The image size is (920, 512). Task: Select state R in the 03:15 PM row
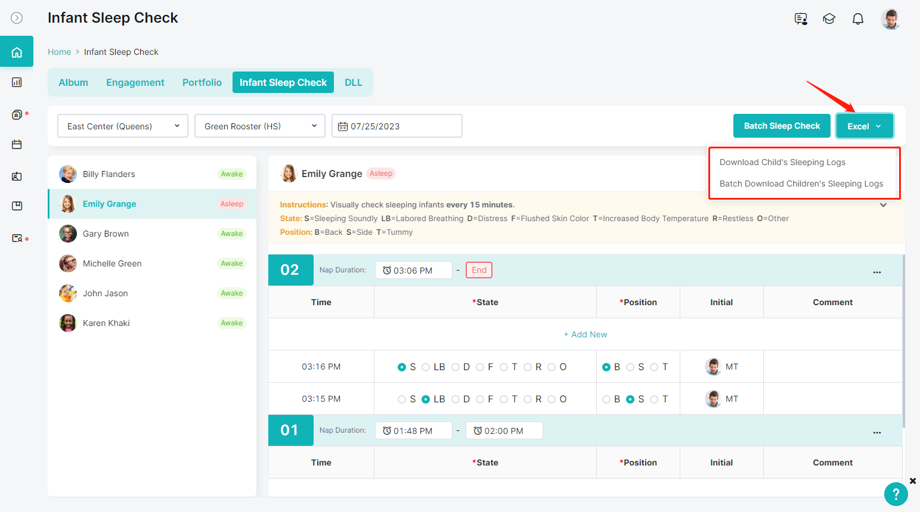(528, 399)
